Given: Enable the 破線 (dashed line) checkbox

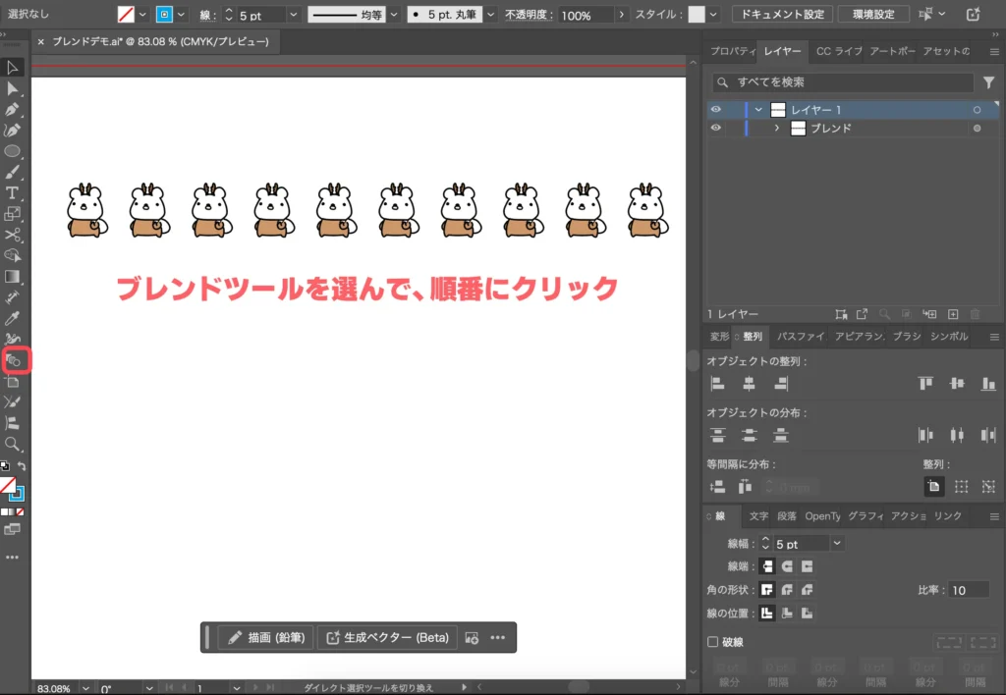Looking at the screenshot, I should [711, 641].
